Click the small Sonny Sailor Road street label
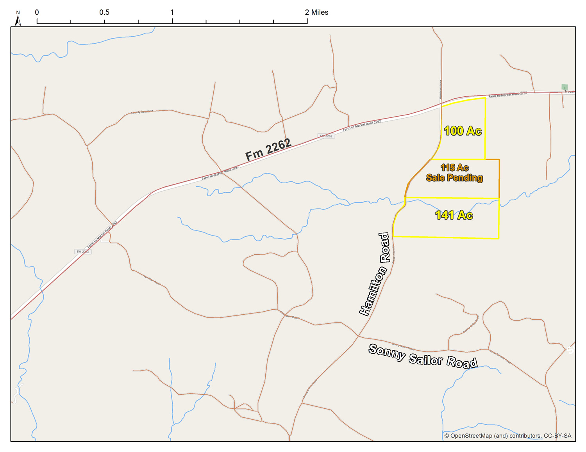This screenshot has width=586, height=452. click(403, 346)
